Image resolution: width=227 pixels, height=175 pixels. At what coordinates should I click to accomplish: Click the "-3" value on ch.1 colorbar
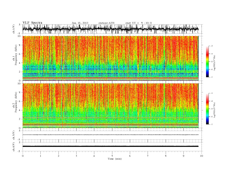coord(212,46)
